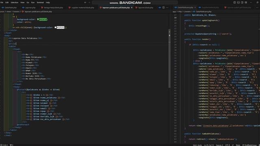Open the white color swatch in tr:nth-child rule
Viewport: 260px width, 146px height.
[x=55, y=28]
